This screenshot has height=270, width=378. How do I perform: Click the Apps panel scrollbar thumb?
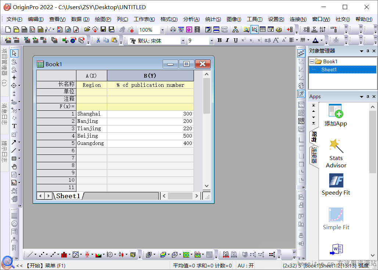tap(373, 142)
